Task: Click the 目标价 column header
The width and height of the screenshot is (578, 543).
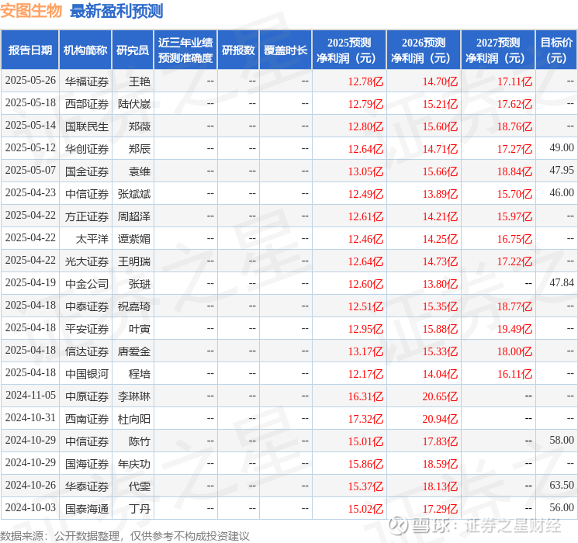Action: 556,50
